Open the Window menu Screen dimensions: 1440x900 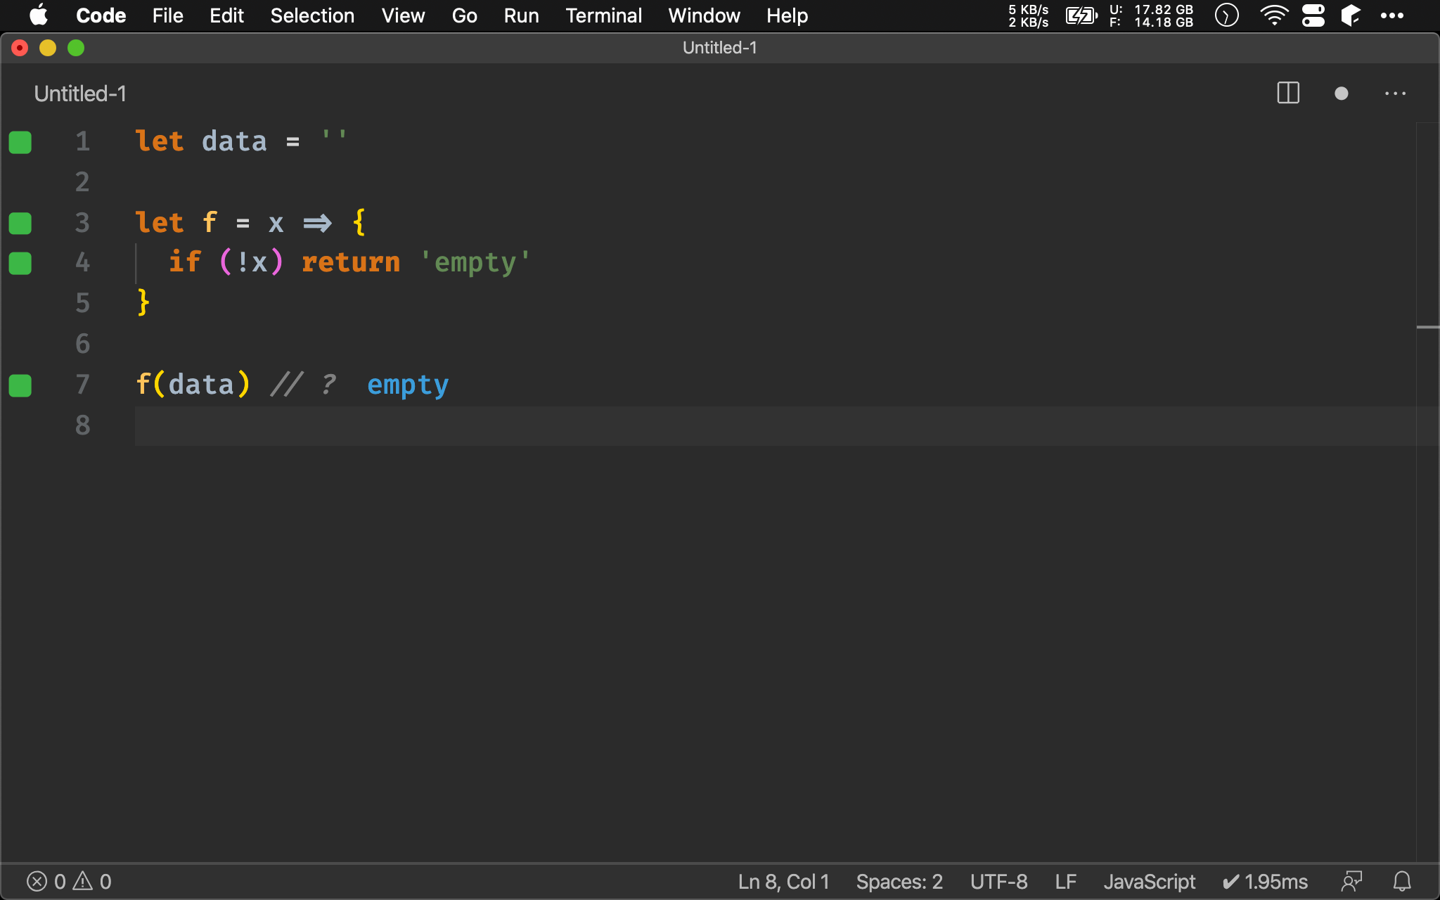(x=704, y=15)
